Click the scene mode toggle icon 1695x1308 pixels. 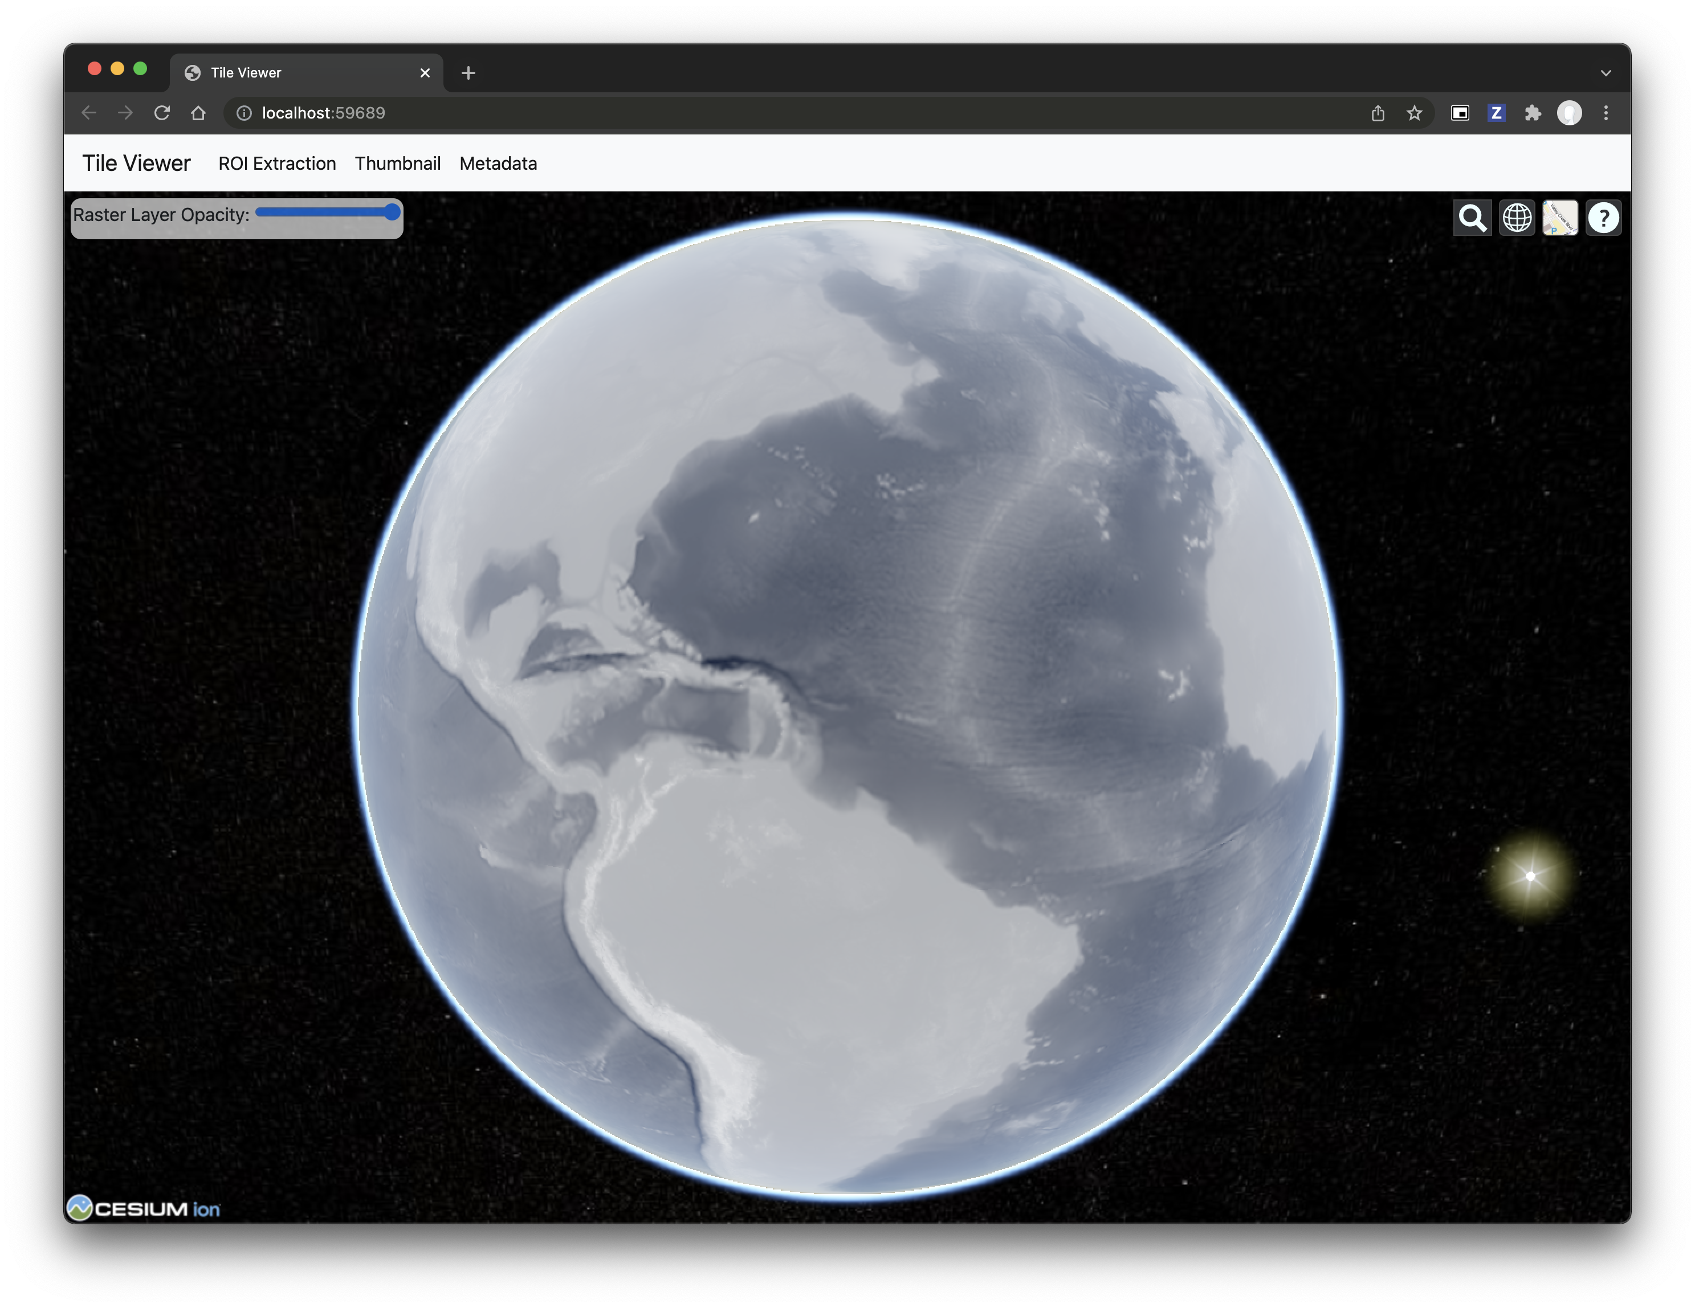pos(1515,217)
